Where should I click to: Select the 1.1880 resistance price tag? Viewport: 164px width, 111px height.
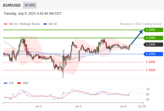[153, 38]
